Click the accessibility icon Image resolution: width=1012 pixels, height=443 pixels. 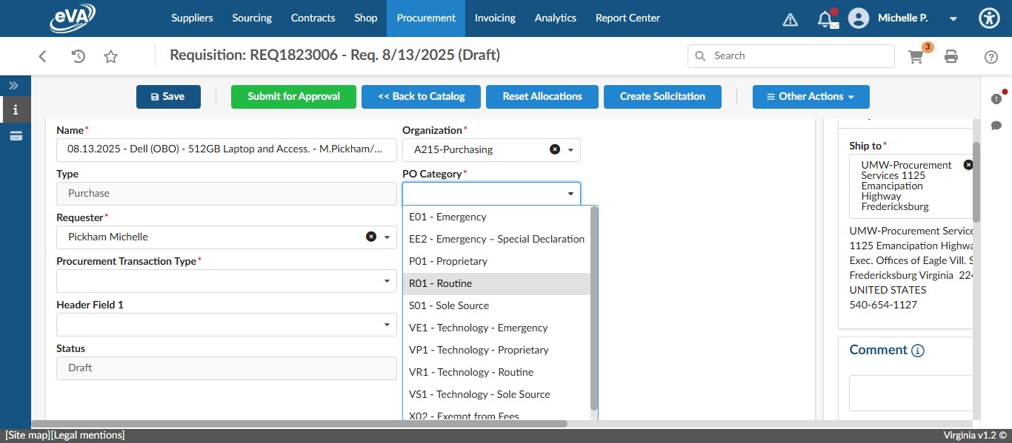[x=989, y=18]
